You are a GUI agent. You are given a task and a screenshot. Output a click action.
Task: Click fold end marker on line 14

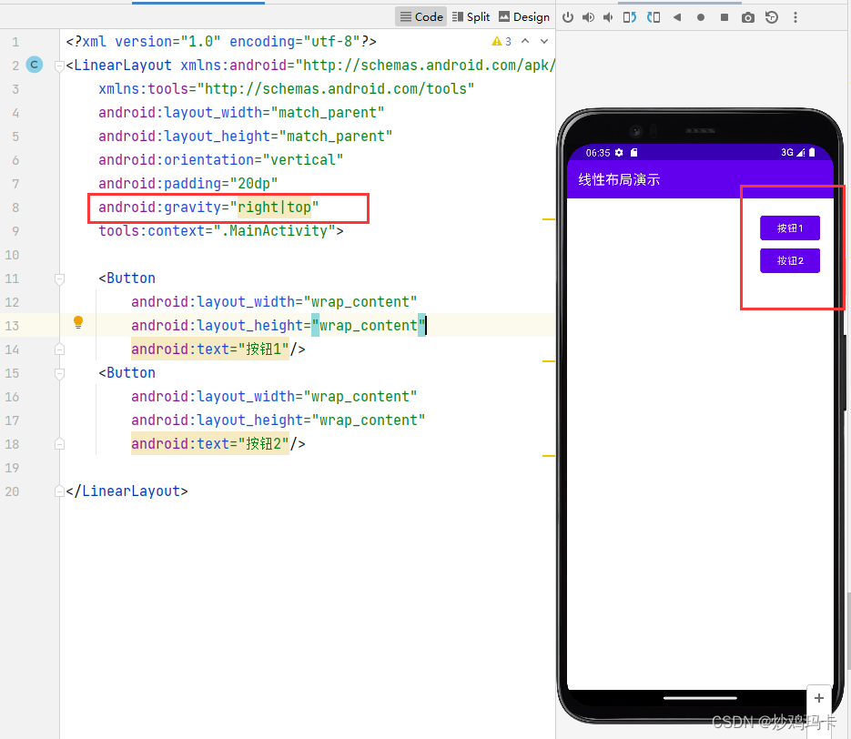(x=60, y=349)
